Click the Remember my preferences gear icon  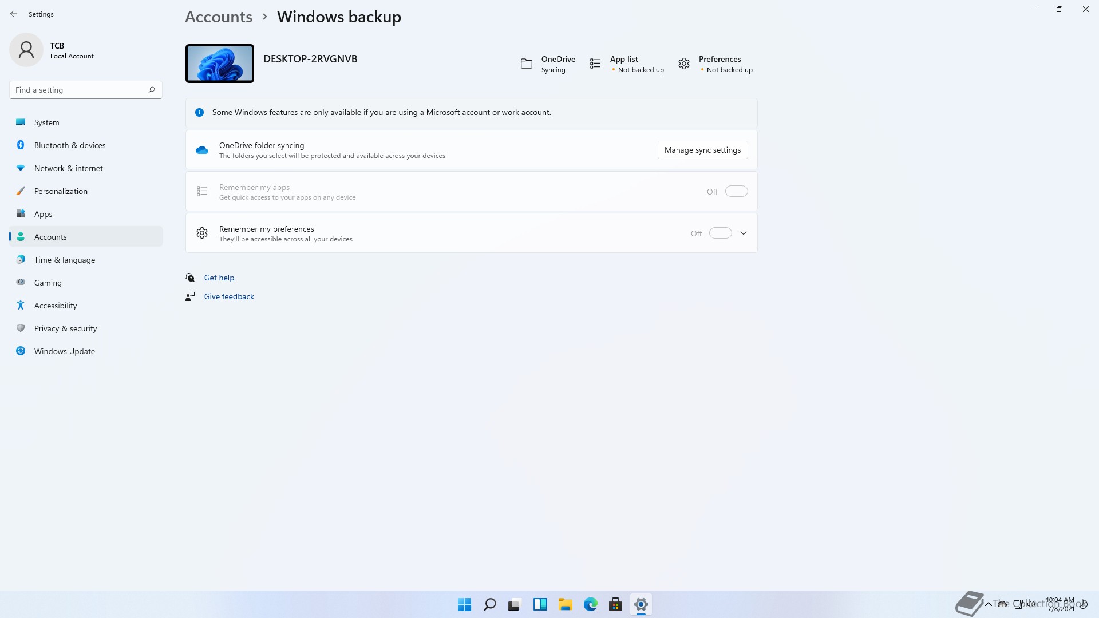(202, 233)
